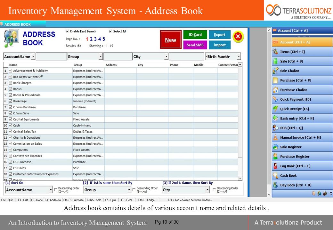Click the Day Book icon
The width and height of the screenshot is (333, 230).
pos(275,185)
